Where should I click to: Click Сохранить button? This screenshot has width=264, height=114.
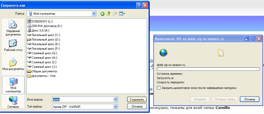[137, 99]
